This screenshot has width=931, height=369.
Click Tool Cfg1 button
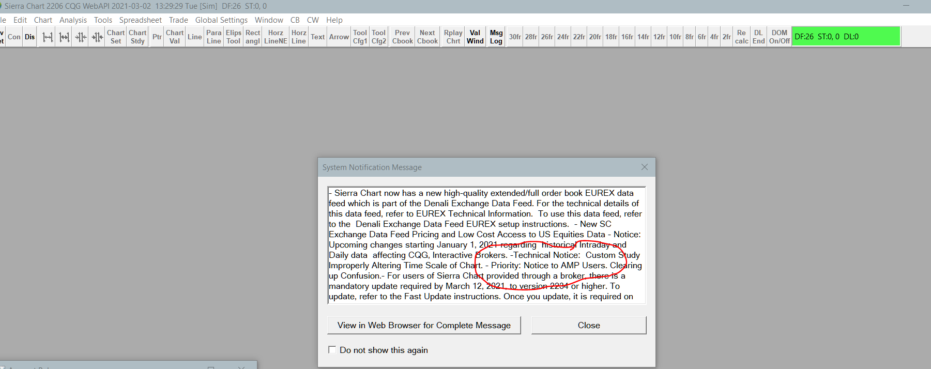click(360, 37)
